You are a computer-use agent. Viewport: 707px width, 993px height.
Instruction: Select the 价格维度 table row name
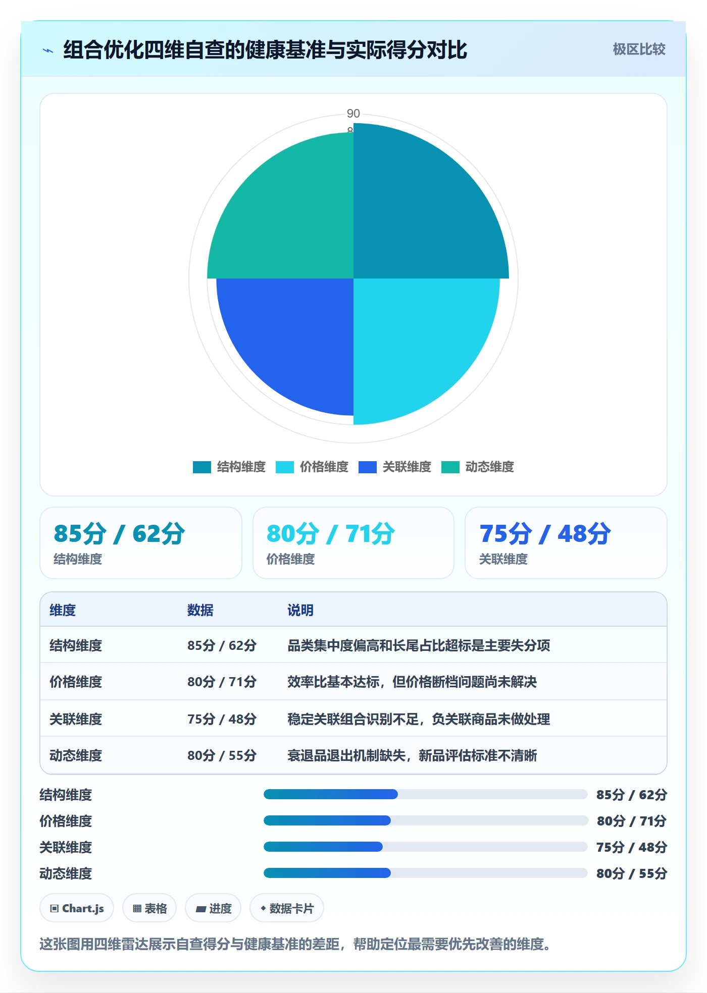(x=76, y=682)
